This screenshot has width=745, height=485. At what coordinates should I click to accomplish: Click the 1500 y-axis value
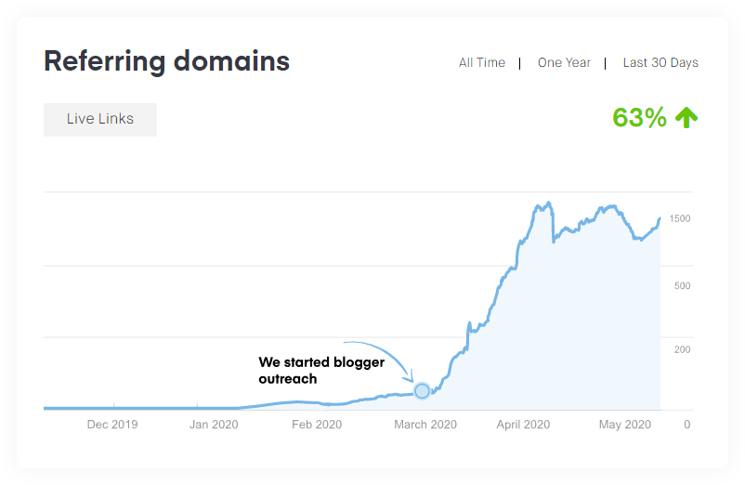tap(680, 218)
